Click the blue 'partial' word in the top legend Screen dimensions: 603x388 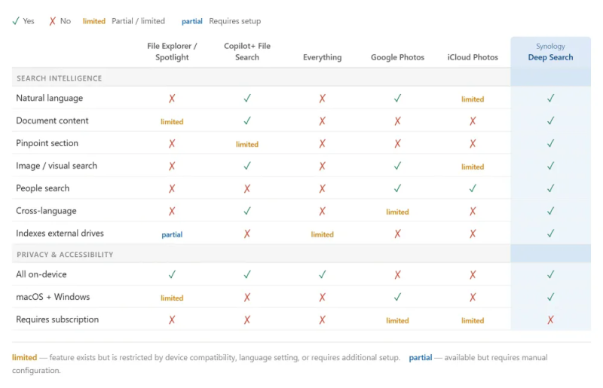[x=192, y=22]
